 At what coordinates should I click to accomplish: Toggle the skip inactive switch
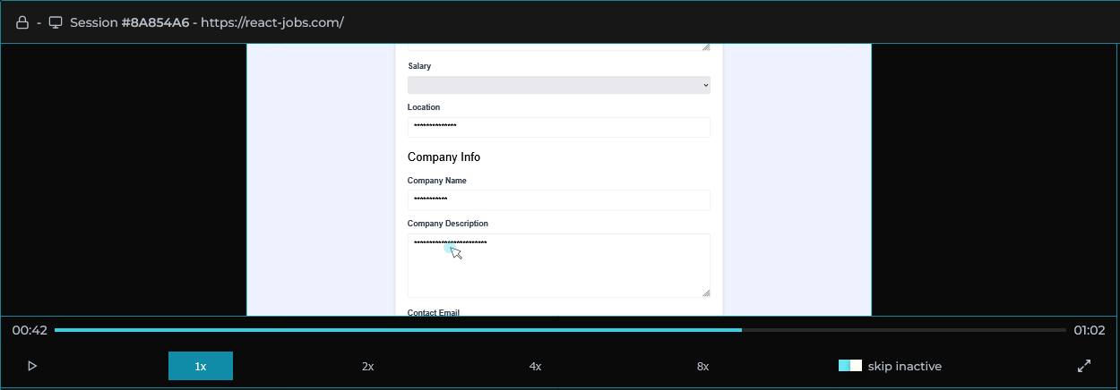(849, 366)
